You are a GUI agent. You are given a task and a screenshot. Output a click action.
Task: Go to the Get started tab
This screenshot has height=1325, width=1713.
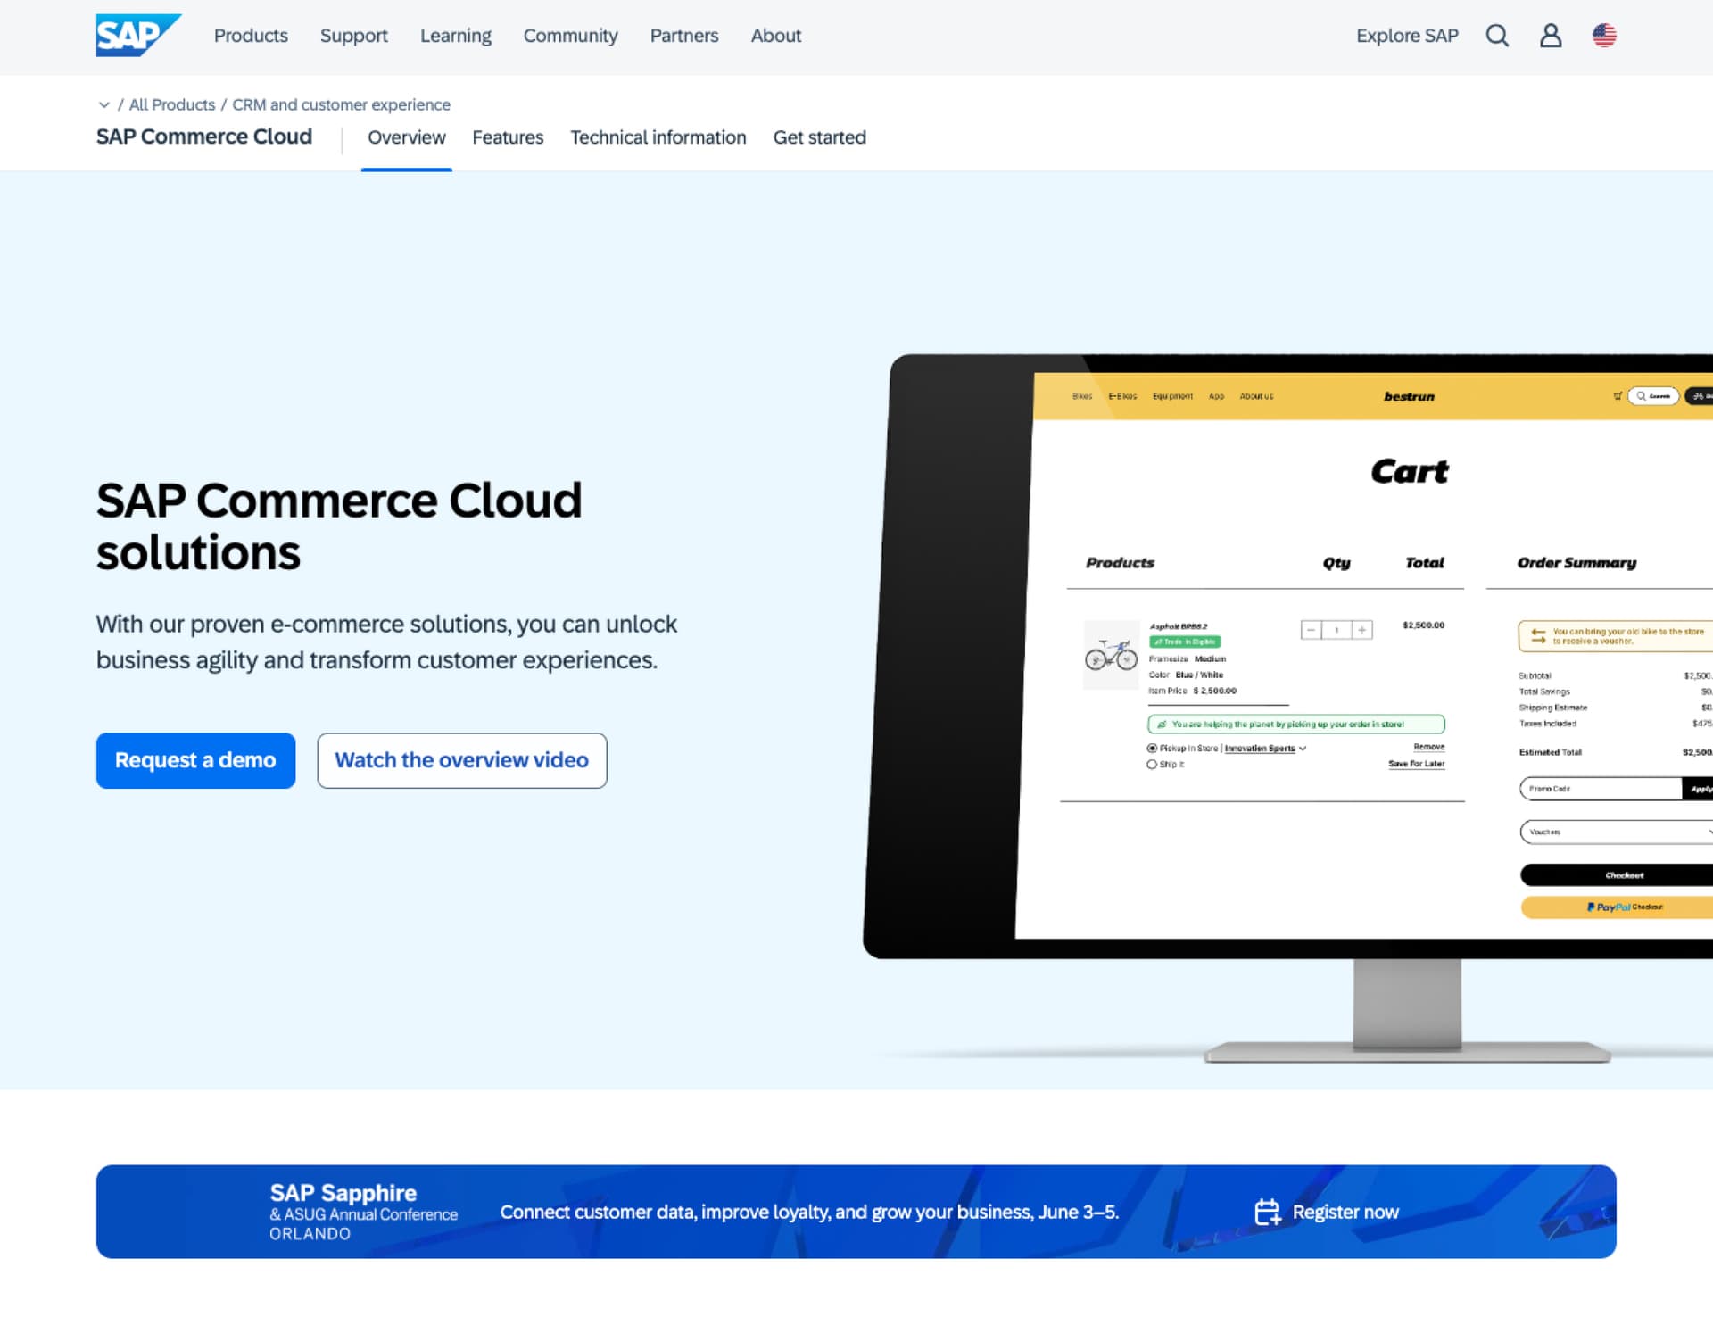click(820, 137)
